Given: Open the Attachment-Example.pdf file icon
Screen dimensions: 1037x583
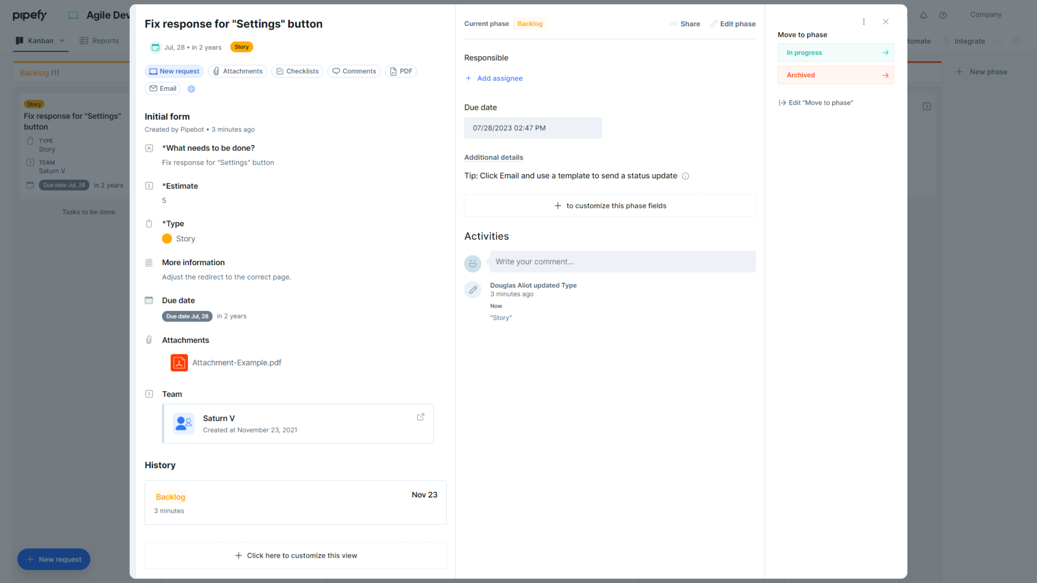Looking at the screenshot, I should 179,363.
